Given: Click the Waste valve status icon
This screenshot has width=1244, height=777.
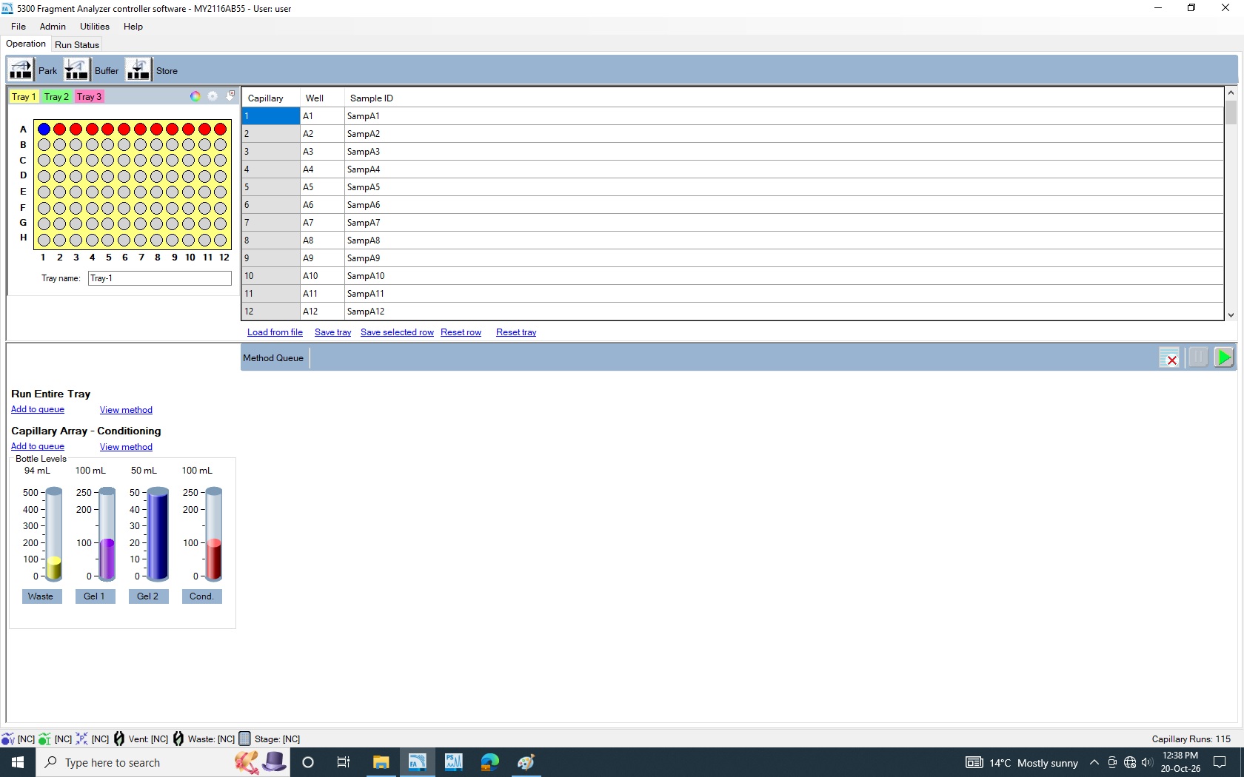Looking at the screenshot, I should (x=178, y=739).
